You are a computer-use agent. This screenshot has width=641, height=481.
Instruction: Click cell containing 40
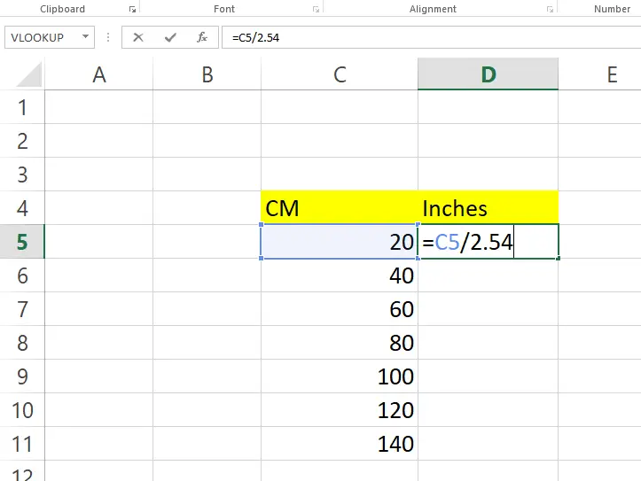340,275
